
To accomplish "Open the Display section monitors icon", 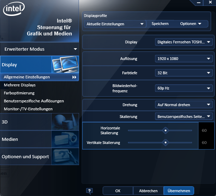I will [65, 65].
